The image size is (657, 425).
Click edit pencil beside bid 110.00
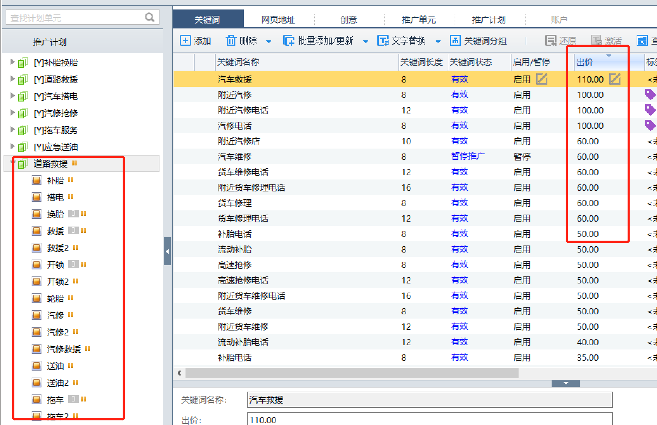point(614,79)
